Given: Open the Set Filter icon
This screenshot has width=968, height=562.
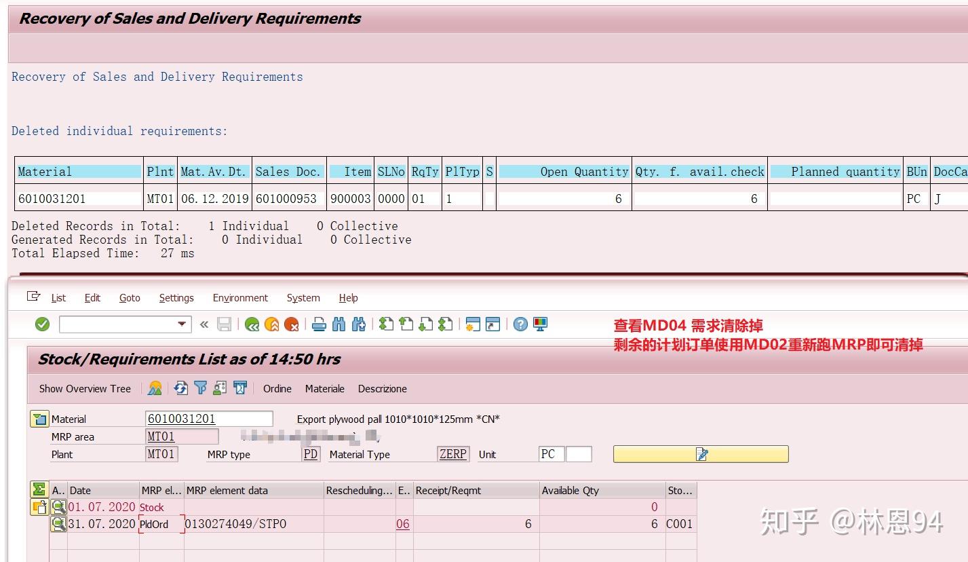Looking at the screenshot, I should pyautogui.click(x=200, y=388).
